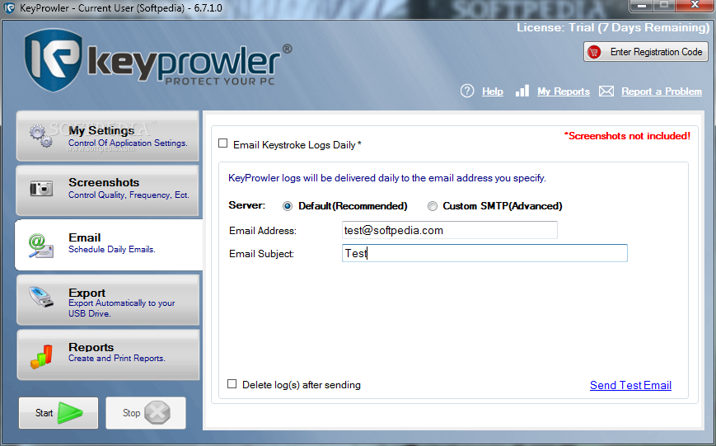Click the 'Server:' label
Image resolution: width=716 pixels, height=446 pixels.
click(246, 205)
